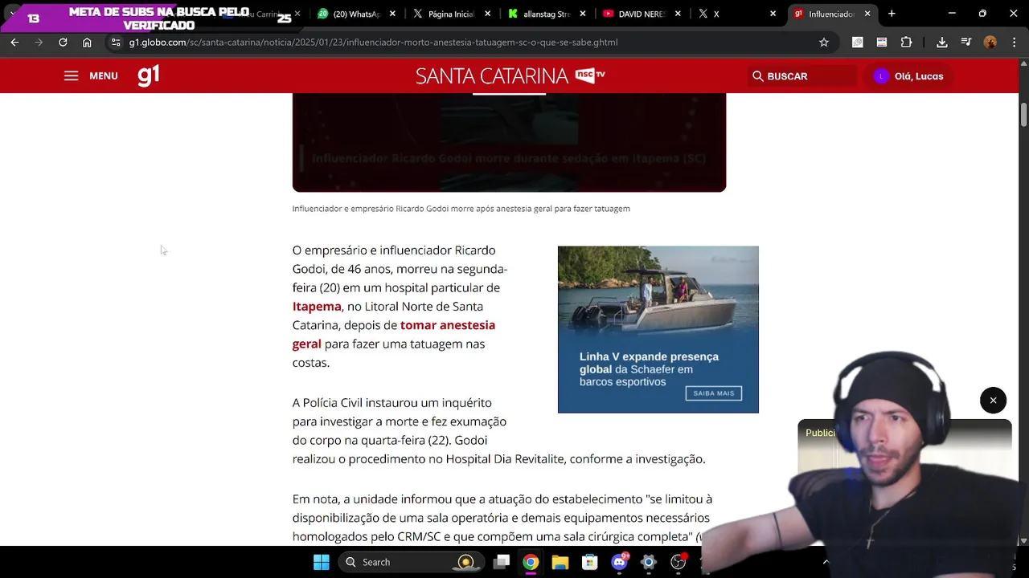Click the address bar URL

(x=373, y=42)
